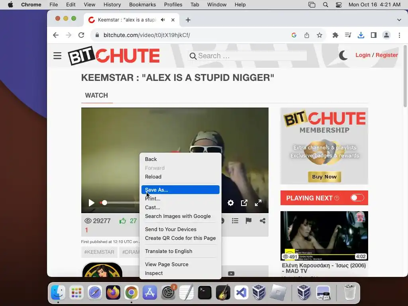Launch Firefox from the dock
The height and width of the screenshot is (306, 408).
pyautogui.click(x=113, y=292)
